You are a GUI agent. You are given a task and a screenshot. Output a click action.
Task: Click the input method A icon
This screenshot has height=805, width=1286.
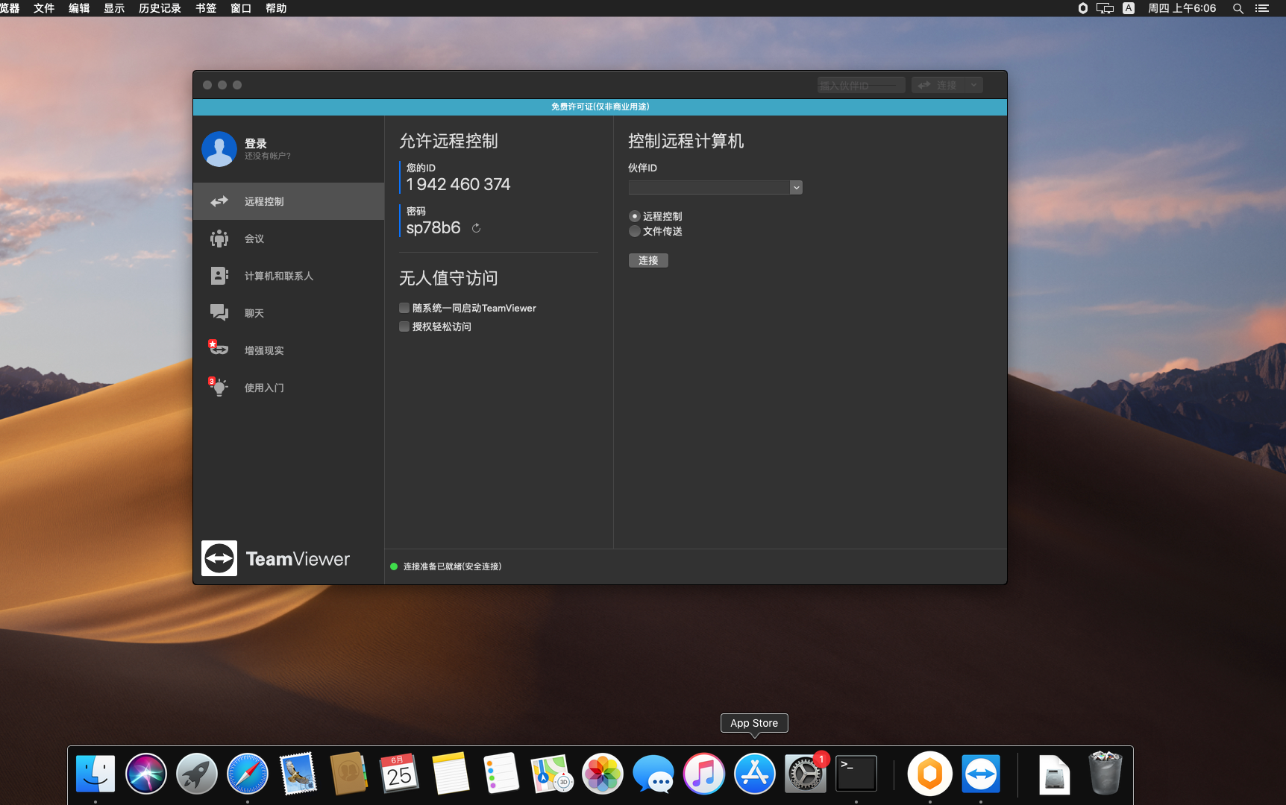1129,8
